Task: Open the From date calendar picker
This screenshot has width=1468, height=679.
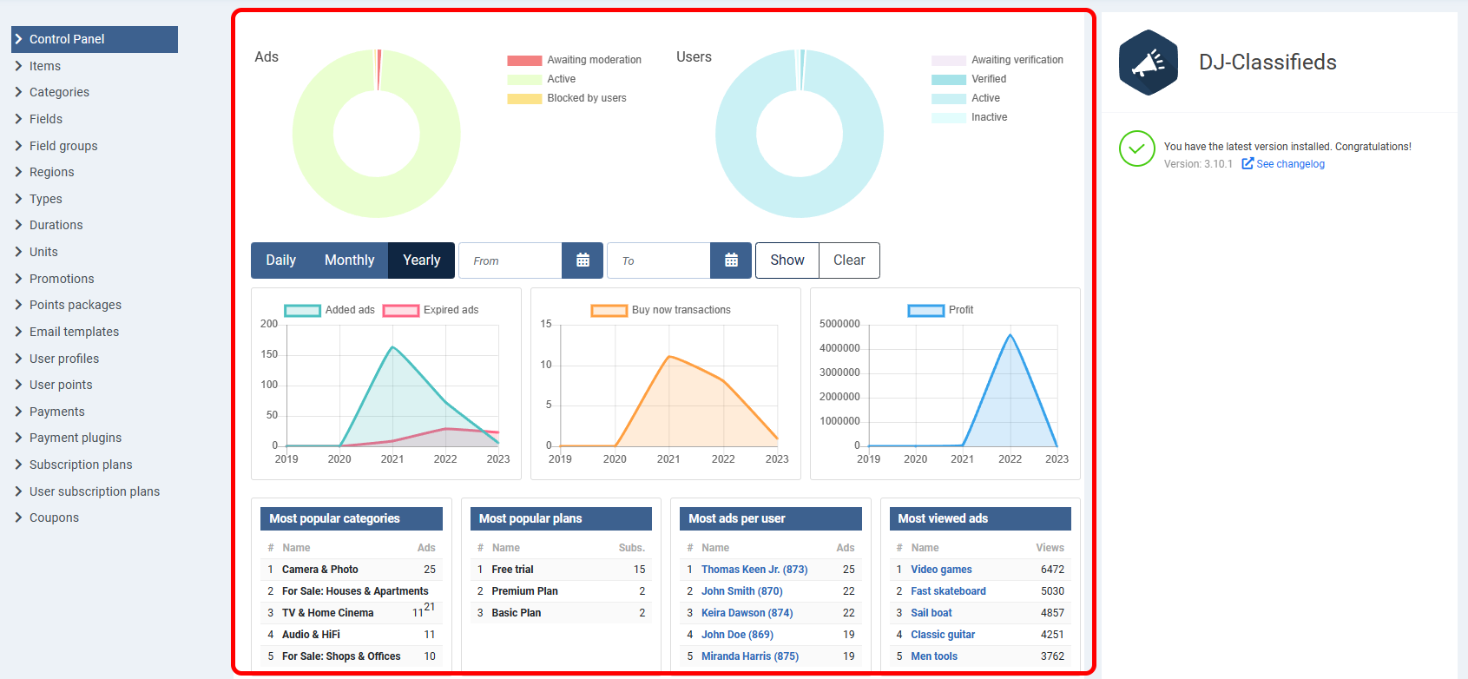Action: coord(583,260)
